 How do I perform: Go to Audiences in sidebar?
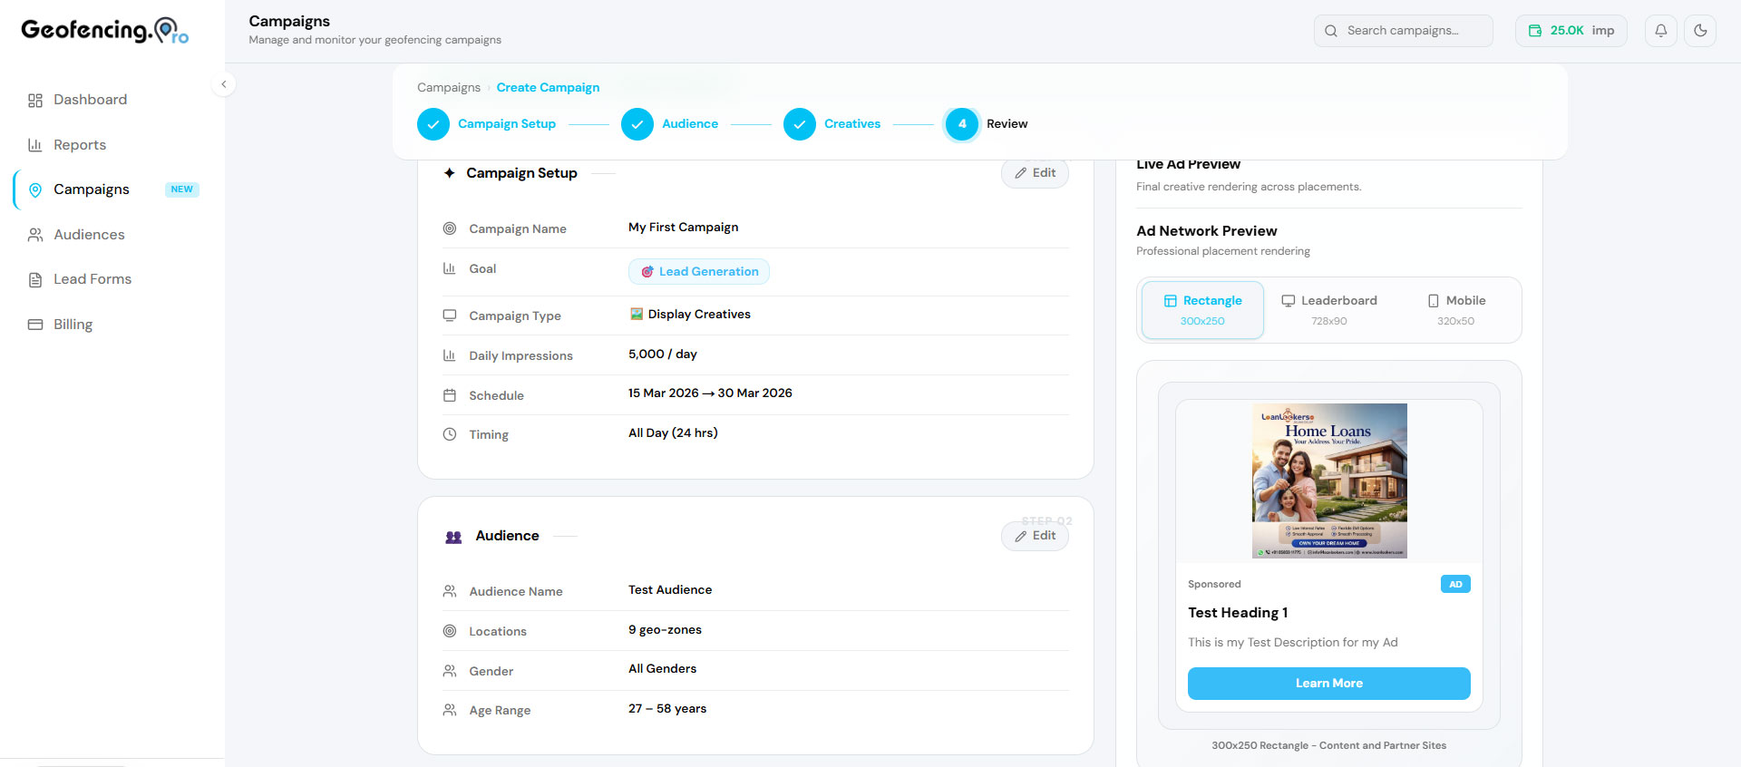point(89,235)
